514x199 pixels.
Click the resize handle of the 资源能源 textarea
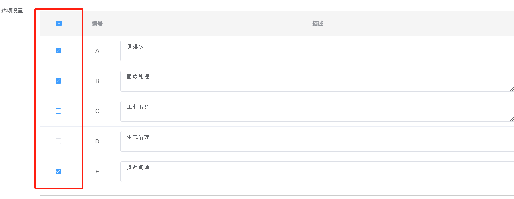(512, 180)
